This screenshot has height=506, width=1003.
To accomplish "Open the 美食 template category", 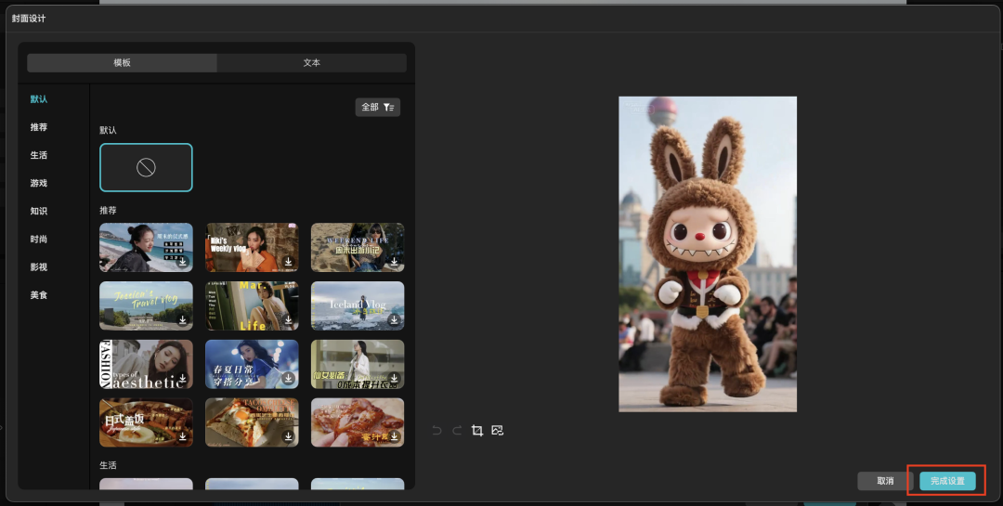I will point(38,295).
